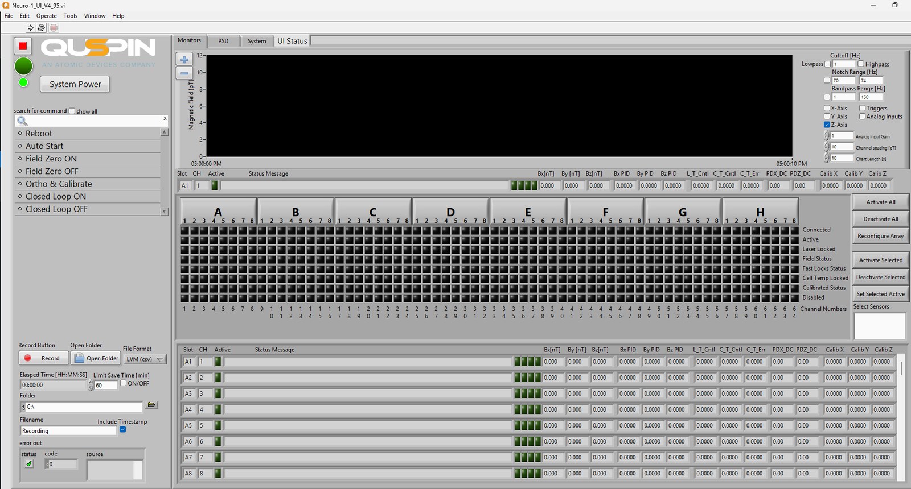Screen dimensions: 911x489
Task: Click the browse folder icon beside the C:\ path
Action: coord(151,405)
